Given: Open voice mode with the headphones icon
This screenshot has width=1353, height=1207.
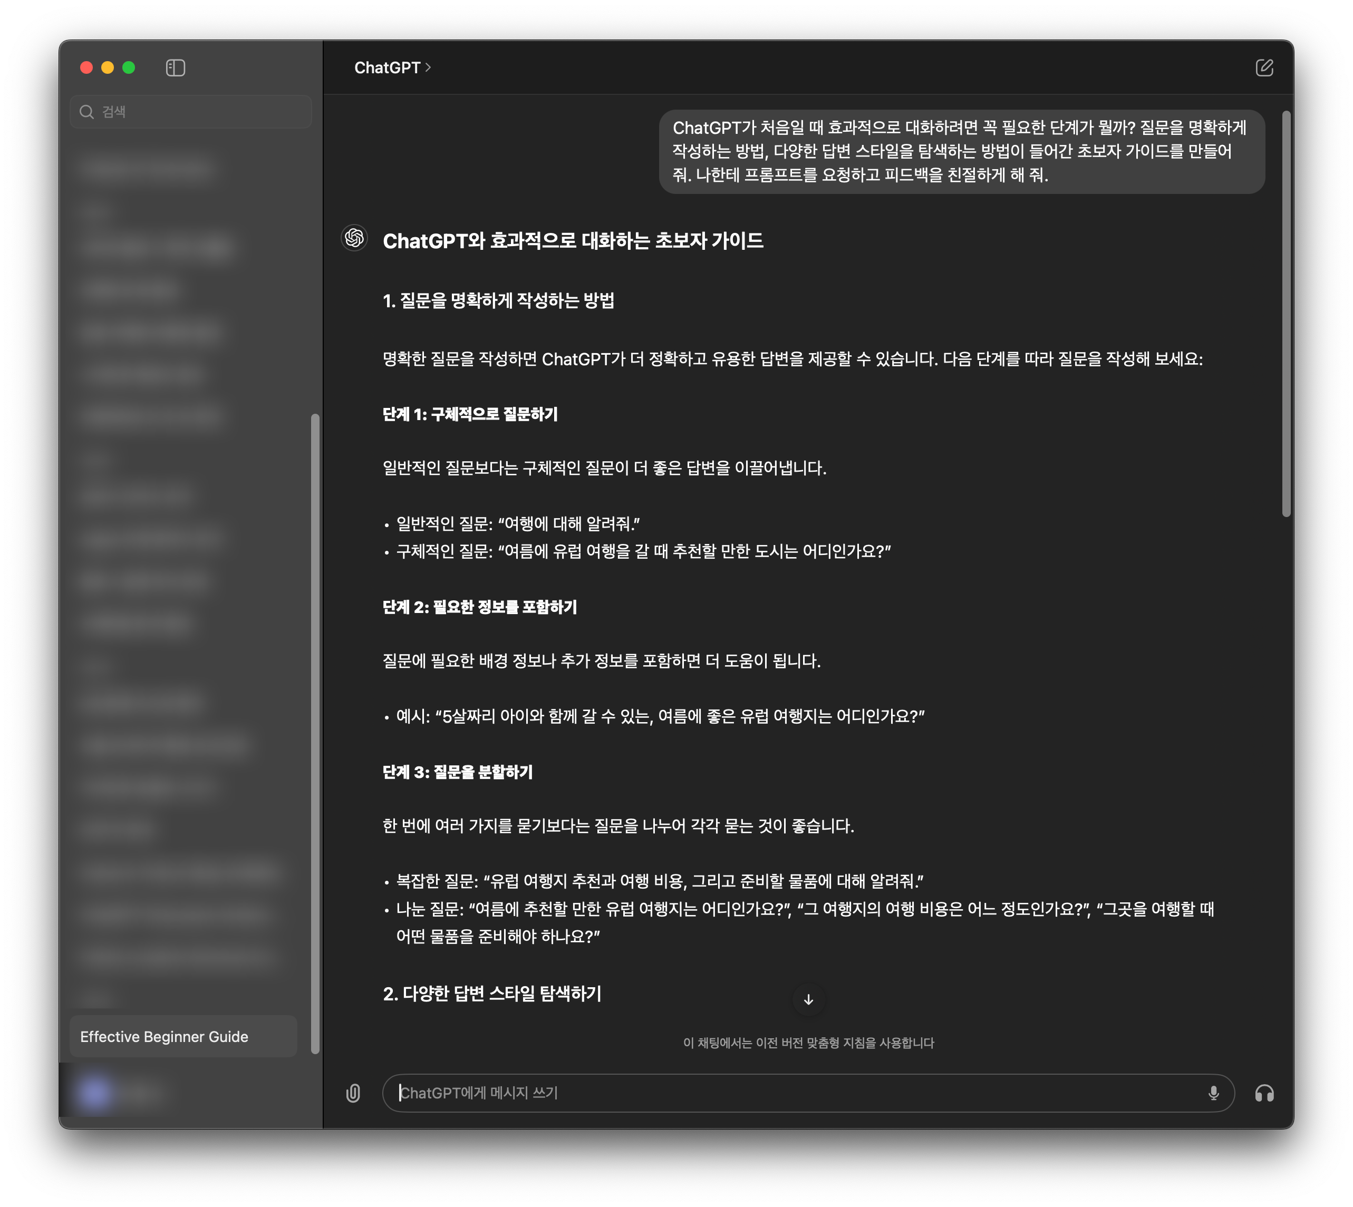Looking at the screenshot, I should [1264, 1093].
